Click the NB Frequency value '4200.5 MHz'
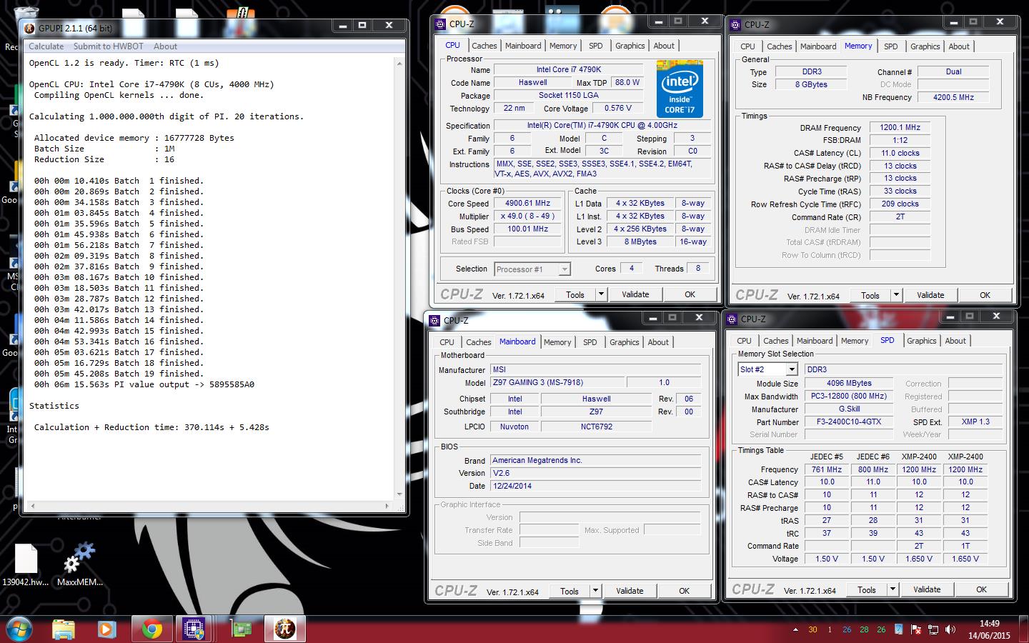 pos(953,97)
